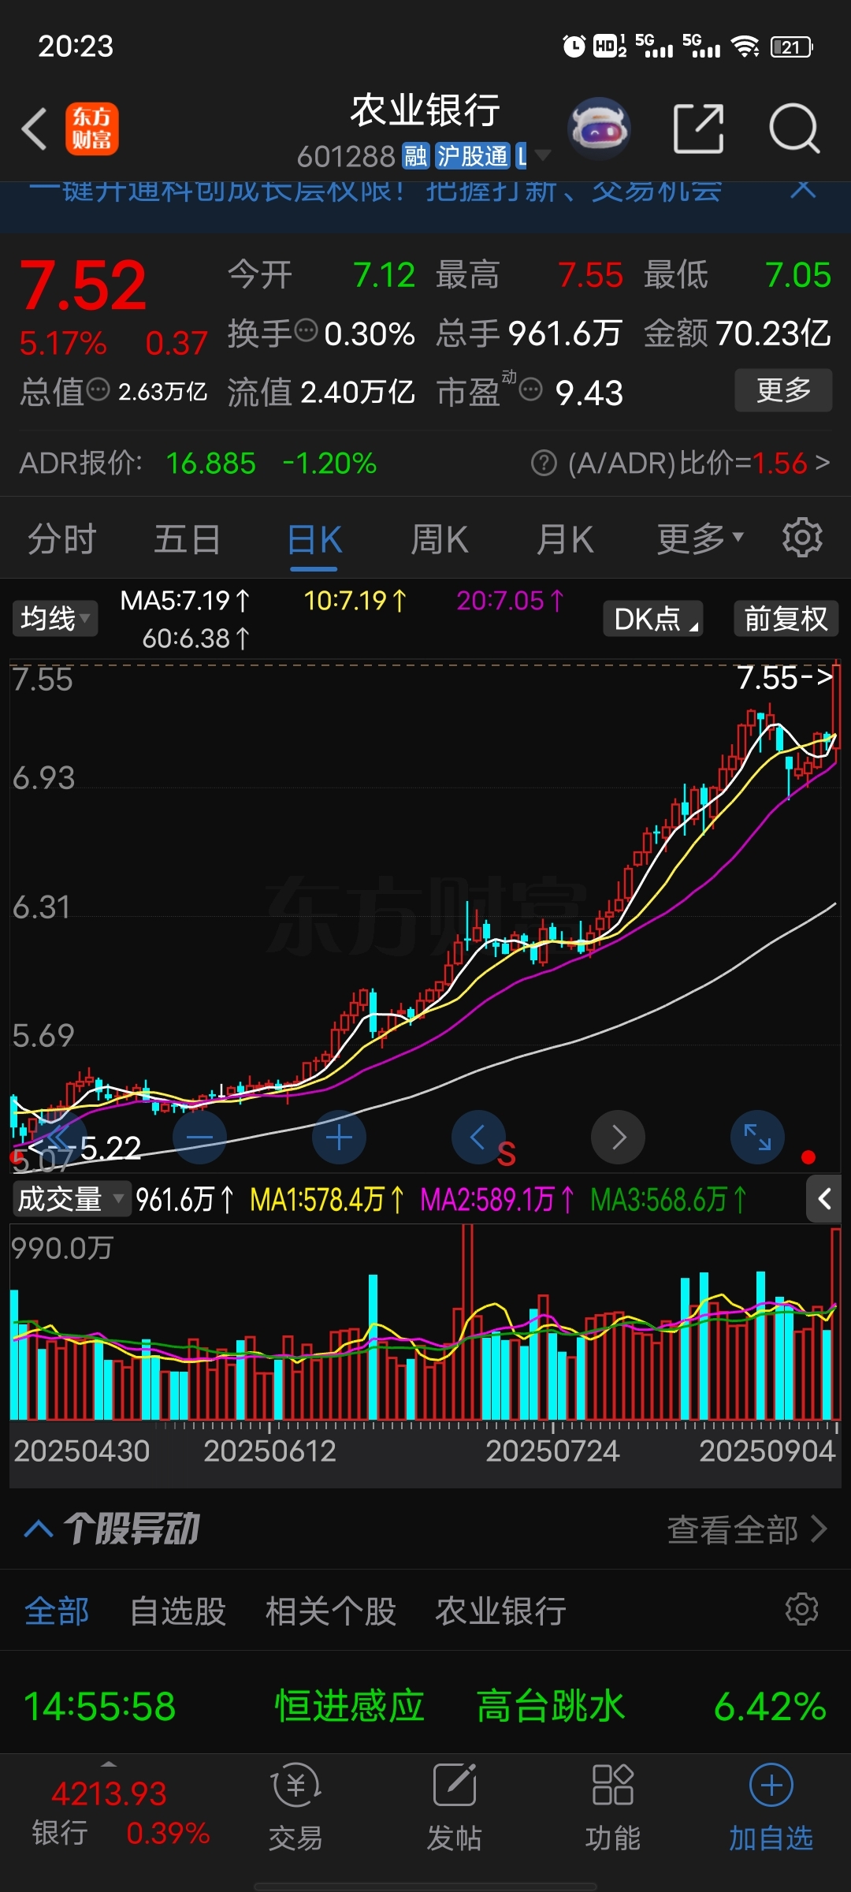Image resolution: width=851 pixels, height=1892 pixels.
Task: Open the 发帖 post icon
Action: coord(455,1805)
